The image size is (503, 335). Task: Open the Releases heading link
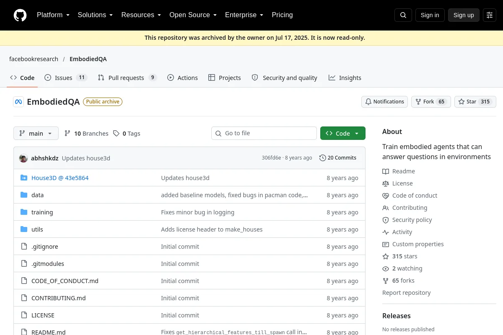(397, 316)
